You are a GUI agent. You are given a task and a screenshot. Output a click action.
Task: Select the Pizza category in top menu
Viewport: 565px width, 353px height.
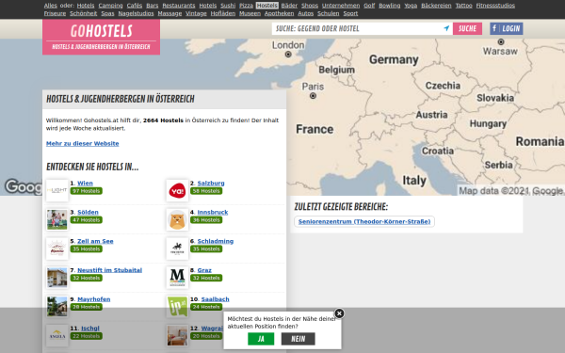click(246, 6)
